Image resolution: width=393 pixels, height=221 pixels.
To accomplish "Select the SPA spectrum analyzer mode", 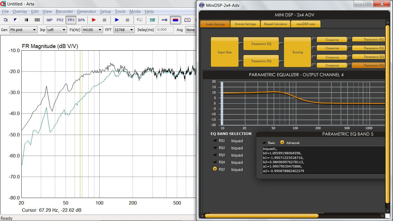I will pos(81,20).
